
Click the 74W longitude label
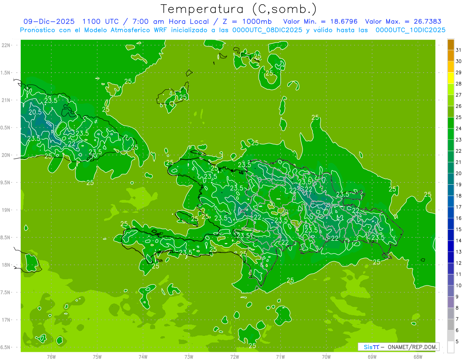(143, 357)
